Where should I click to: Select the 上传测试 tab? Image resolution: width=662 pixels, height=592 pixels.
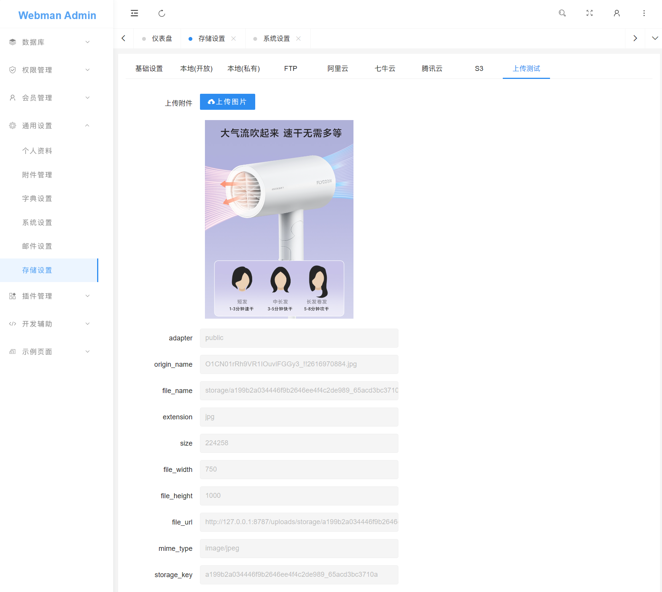click(526, 69)
